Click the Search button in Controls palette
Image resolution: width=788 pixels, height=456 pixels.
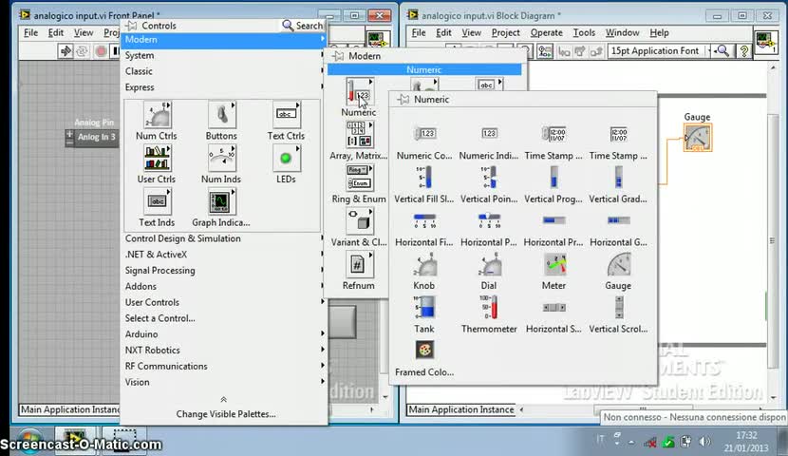(303, 26)
